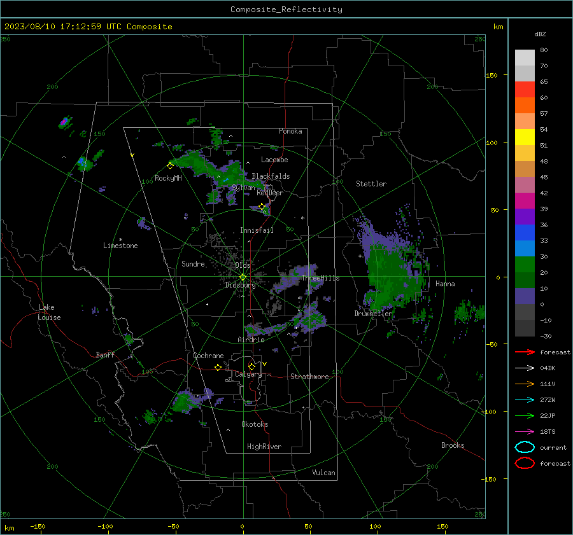573x535 pixels.
Task: Click the red forecast arrow in legend
Action: pos(525,352)
